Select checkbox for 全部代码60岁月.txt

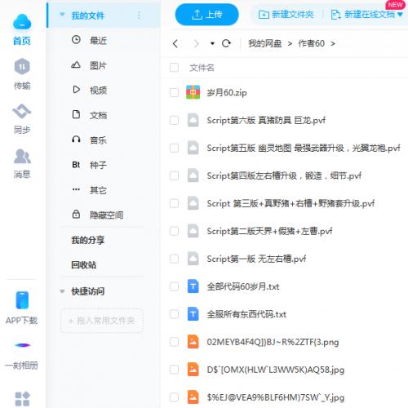[x=174, y=286]
